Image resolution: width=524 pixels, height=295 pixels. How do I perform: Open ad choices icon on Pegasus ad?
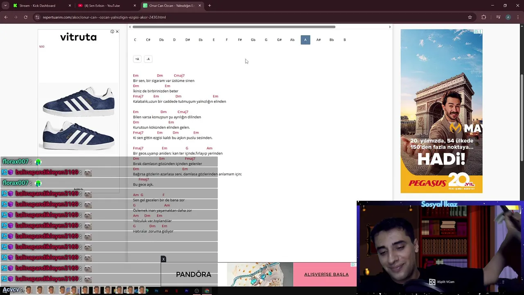[x=476, y=32]
